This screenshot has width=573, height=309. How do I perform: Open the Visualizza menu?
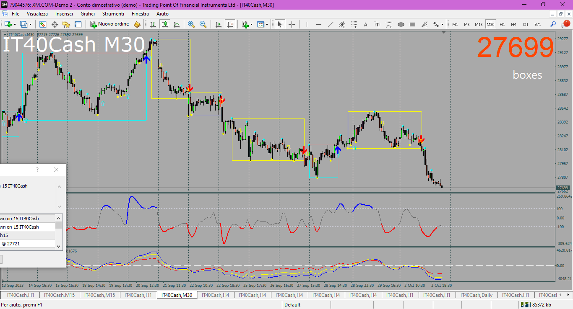(x=37, y=14)
